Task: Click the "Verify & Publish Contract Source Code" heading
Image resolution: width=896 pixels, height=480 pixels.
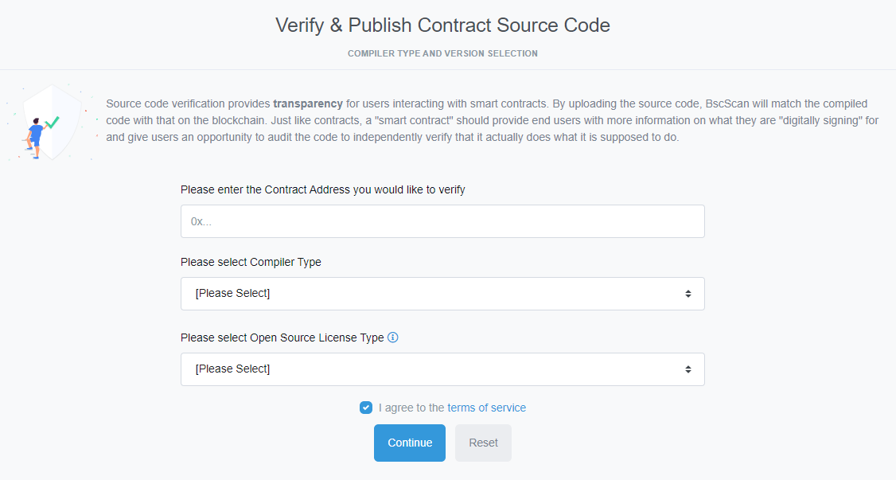Action: click(x=442, y=25)
